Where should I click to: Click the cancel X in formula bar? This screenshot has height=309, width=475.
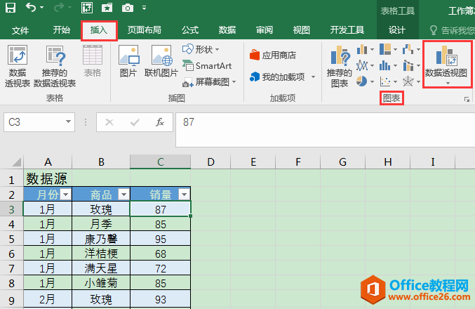coord(109,122)
